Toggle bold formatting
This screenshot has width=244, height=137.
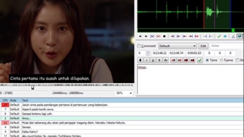[x=140, y=60]
